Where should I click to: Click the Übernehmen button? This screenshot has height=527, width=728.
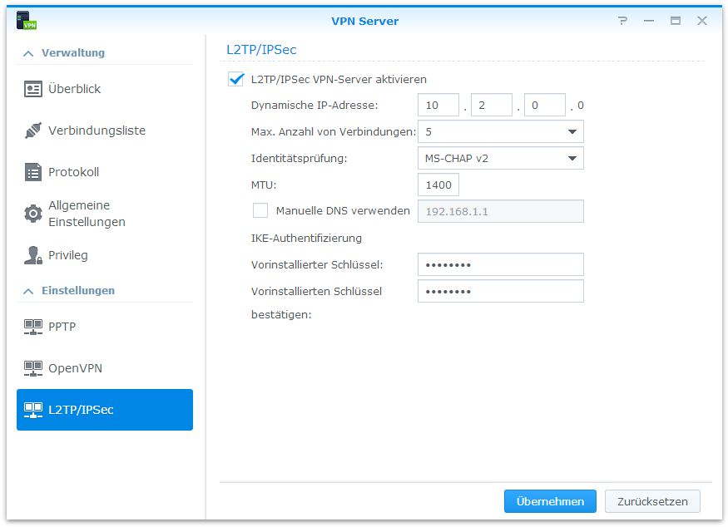[x=550, y=501]
